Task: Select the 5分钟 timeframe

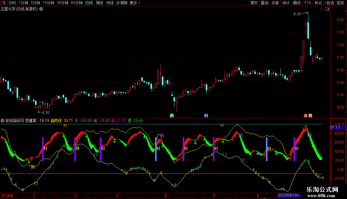Action: [35, 3]
